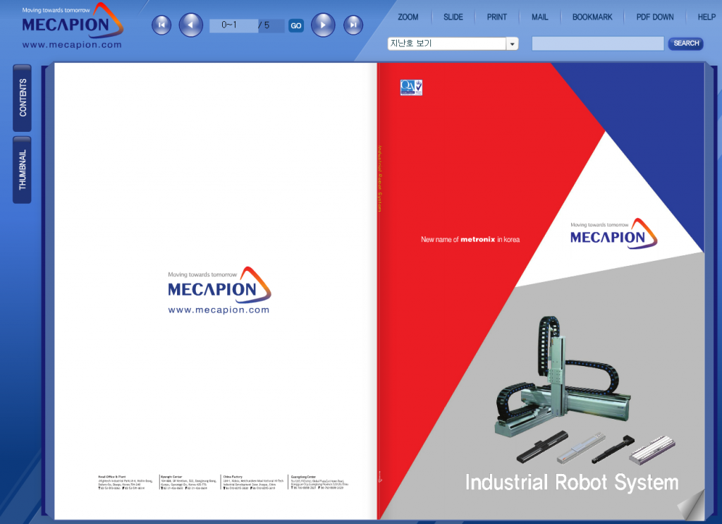
Task: Click www.mecapion.com link under header logo
Action: [x=72, y=44]
